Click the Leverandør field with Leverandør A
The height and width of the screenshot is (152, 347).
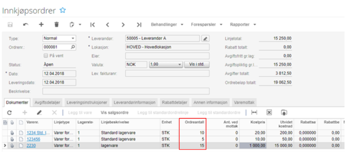[x=162, y=38]
